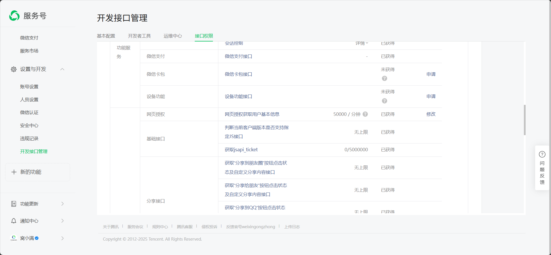
Task: Click the 0/5000000 quota value
Action: pos(356,150)
